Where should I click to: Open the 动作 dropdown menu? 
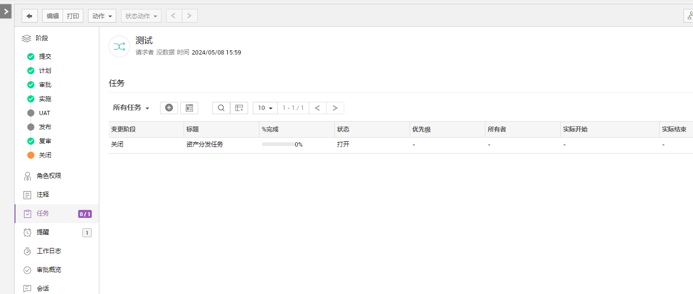pyautogui.click(x=102, y=16)
